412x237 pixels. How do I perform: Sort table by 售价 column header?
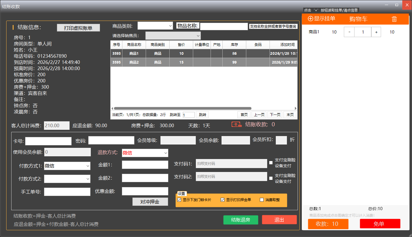click(181, 45)
